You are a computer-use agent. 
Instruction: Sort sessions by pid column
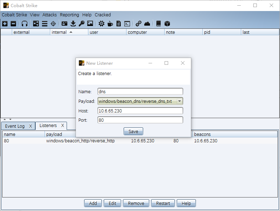pyautogui.click(x=222, y=32)
